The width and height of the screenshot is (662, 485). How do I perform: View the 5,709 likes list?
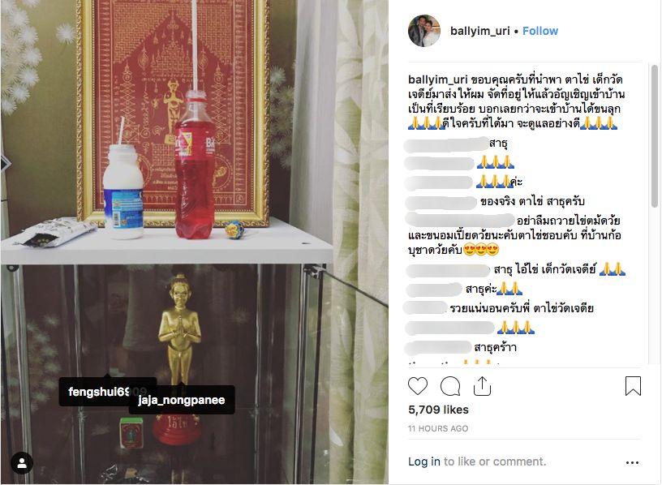coord(438,410)
